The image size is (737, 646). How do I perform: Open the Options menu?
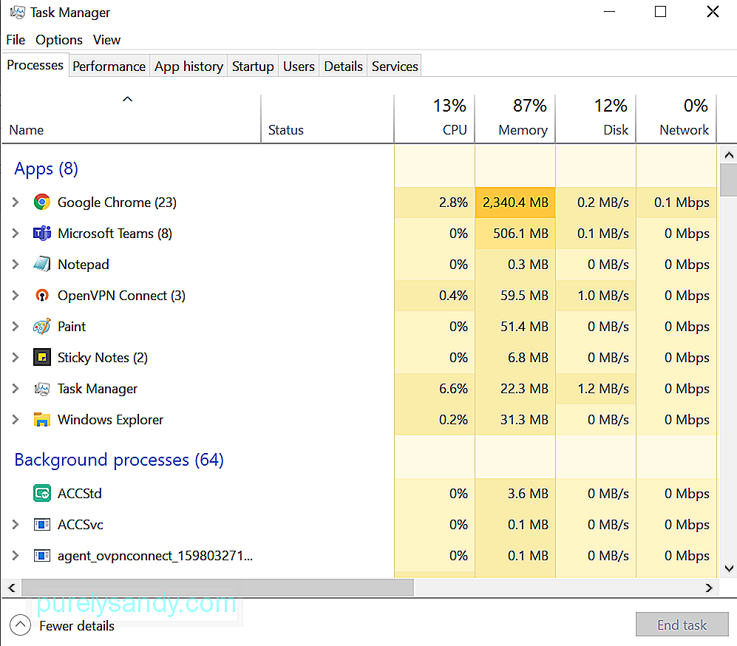point(59,40)
